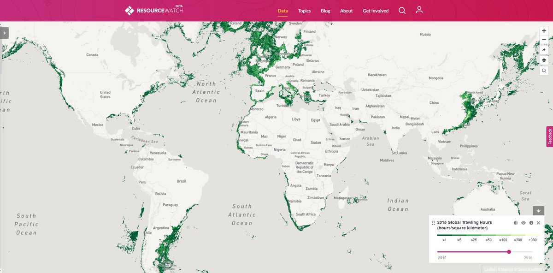Click the Indonesia label on the map
The width and height of the screenshot is (553, 273).
pyautogui.click(x=459, y=169)
